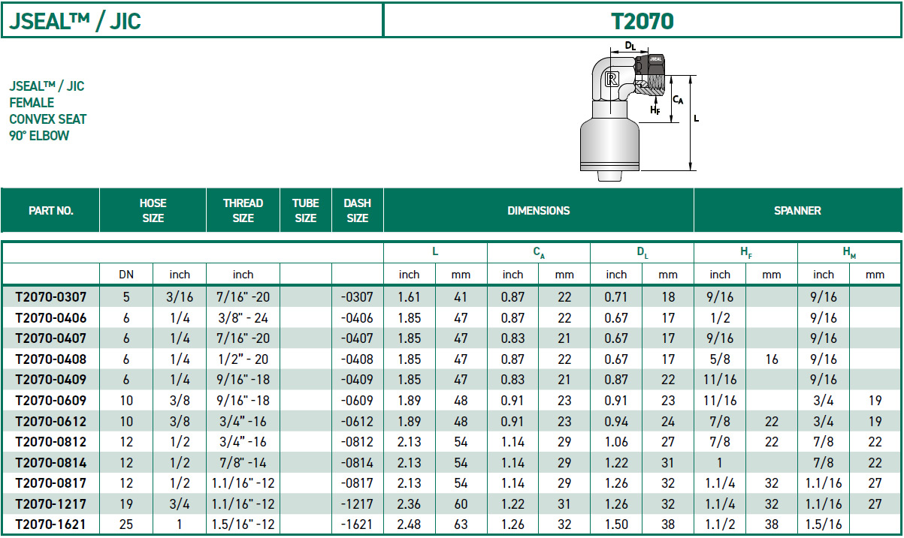Screen dimensions: 904x538
Task: Click HF value 1.1/2
Action: (720, 524)
